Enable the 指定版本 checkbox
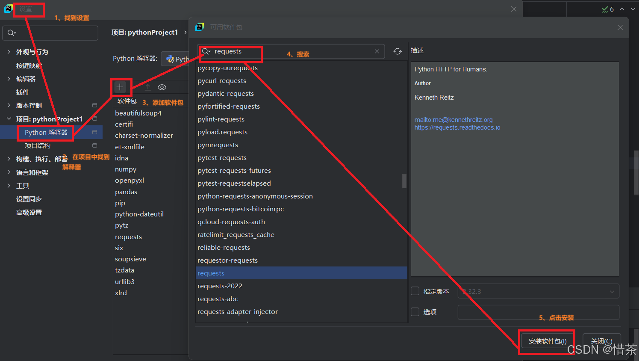Image resolution: width=639 pixels, height=361 pixels. 415,291
